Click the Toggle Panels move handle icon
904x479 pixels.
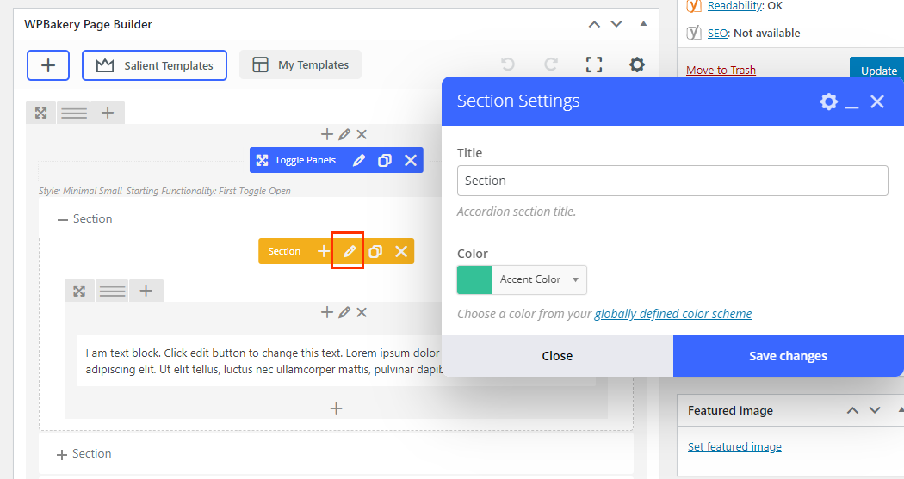[x=262, y=160]
